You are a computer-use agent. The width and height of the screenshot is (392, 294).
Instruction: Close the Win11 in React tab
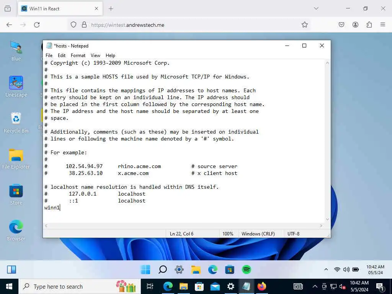96,9
